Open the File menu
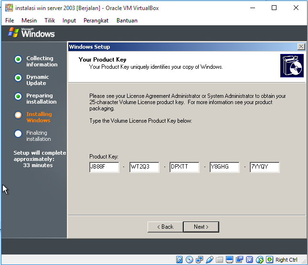 [10, 21]
